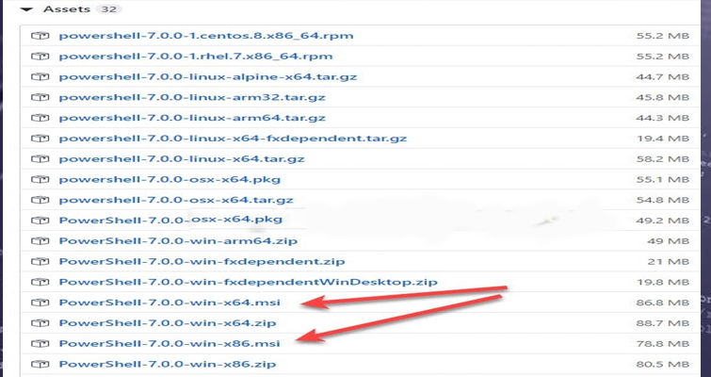Click the 49 MB size value
The width and height of the screenshot is (711, 377).
tap(668, 241)
